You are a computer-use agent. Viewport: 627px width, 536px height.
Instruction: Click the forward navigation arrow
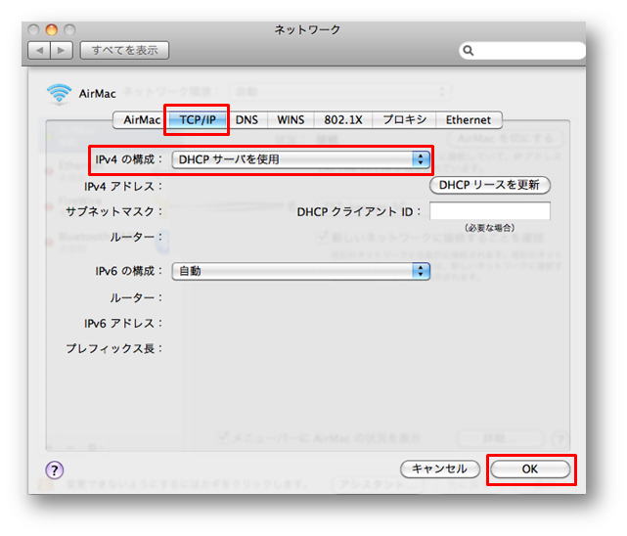62,50
